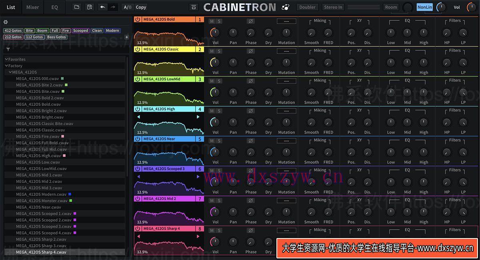Open the slot 3 dashed dropdown field
Image resolution: width=480 pixels, height=260 pixels.
pyautogui.click(x=286, y=81)
